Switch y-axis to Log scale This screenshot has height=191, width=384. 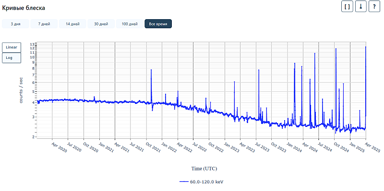12,58
